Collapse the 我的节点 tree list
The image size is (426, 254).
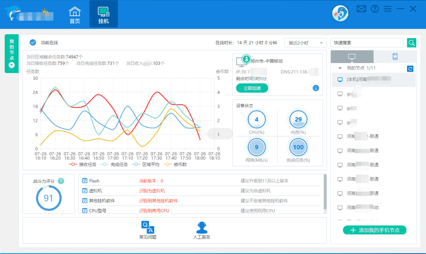click(x=340, y=68)
